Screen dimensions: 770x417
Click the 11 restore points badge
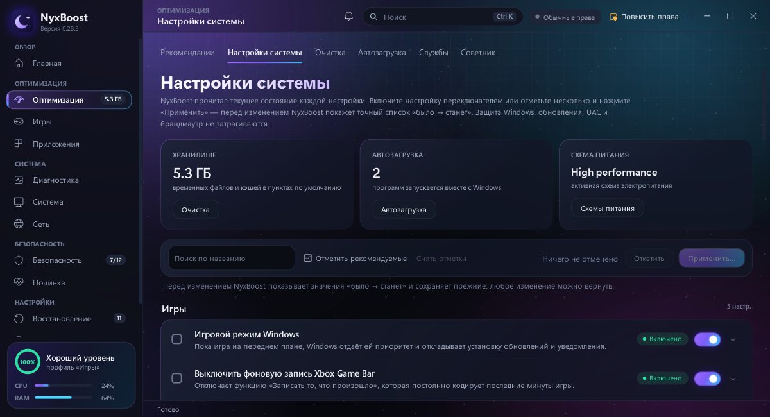119,318
